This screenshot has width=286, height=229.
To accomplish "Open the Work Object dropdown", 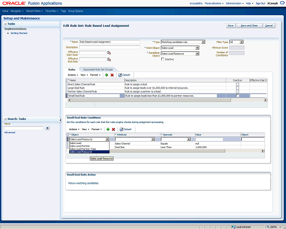I will 197,48.
